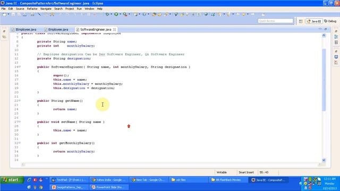Switch to the IEmployee.java tab
The height and width of the screenshot is (191, 340).
24,30
